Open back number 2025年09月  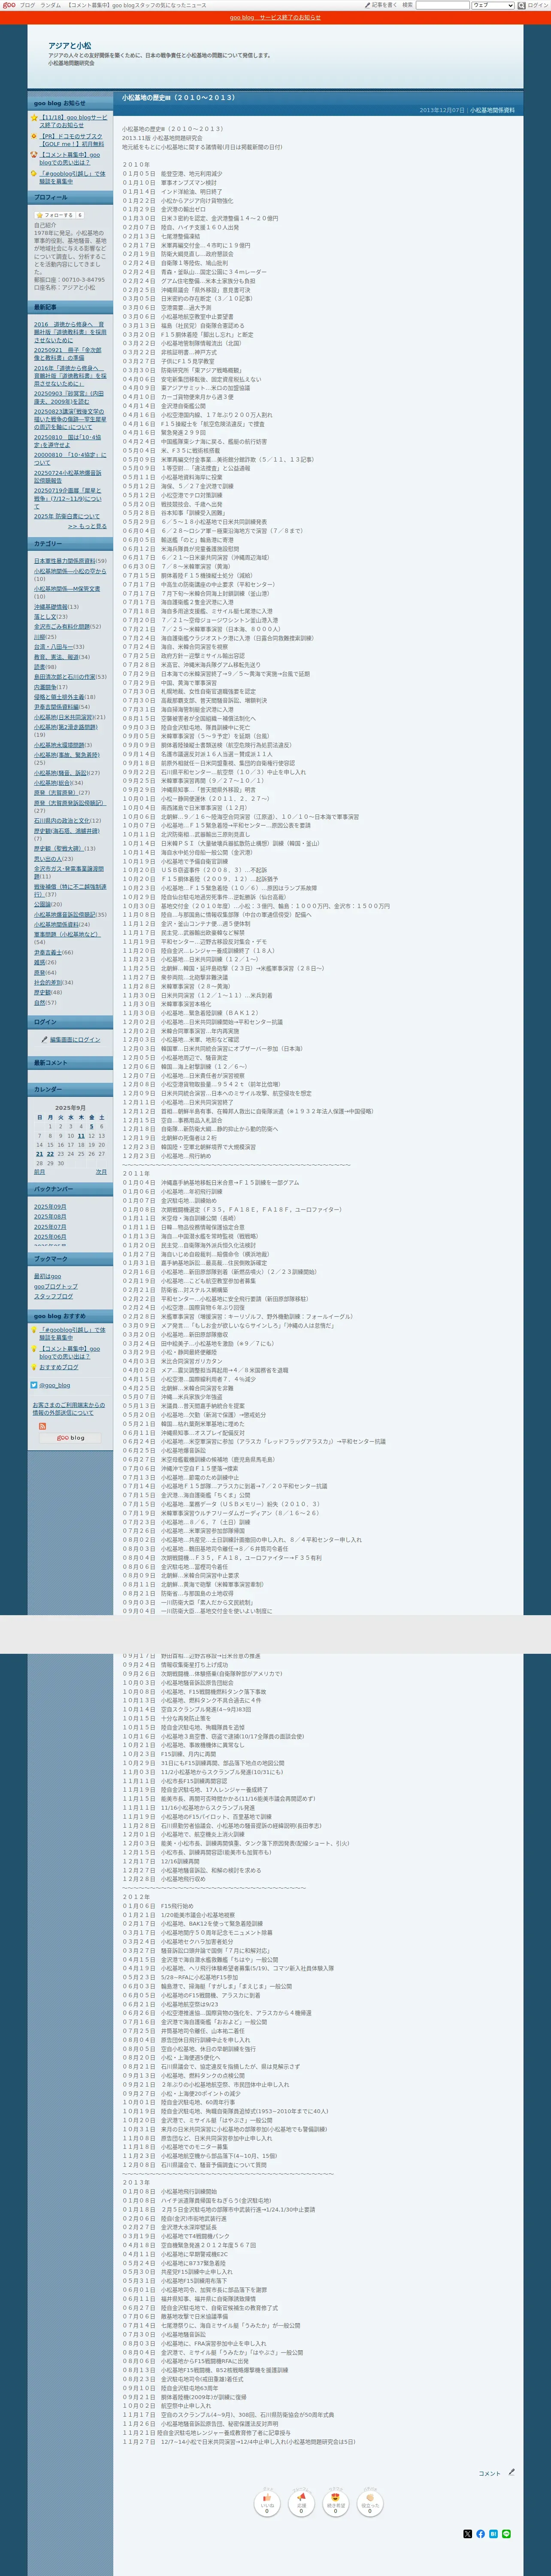(x=50, y=1207)
